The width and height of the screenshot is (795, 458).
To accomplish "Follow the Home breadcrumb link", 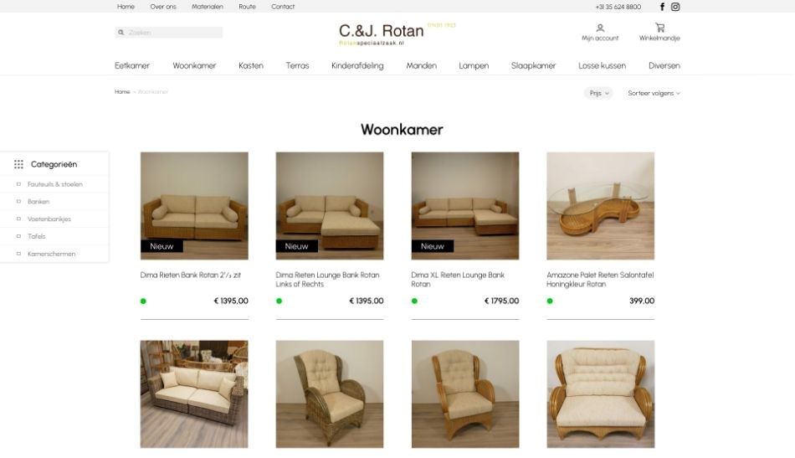I will (122, 92).
